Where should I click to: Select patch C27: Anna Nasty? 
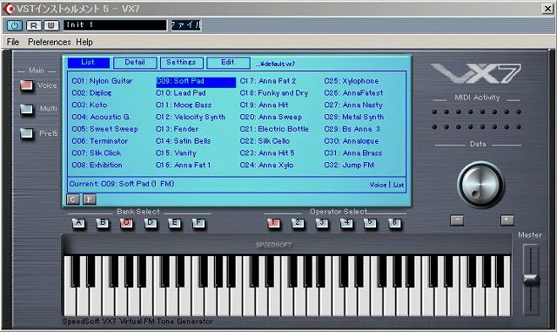point(353,105)
